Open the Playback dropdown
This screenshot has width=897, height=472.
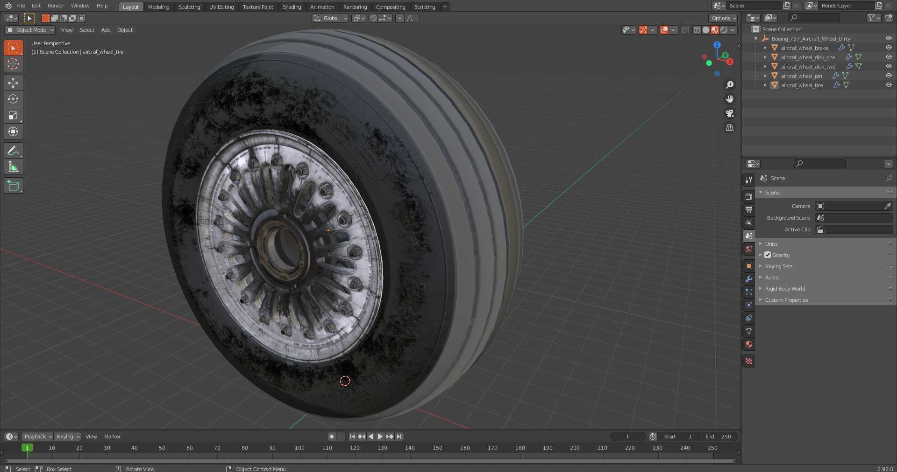37,437
